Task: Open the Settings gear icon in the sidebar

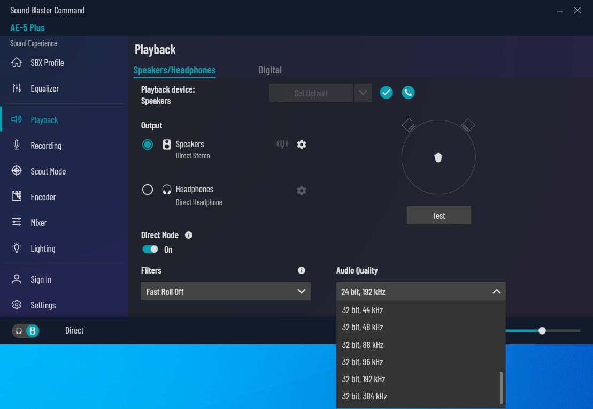Action: coord(17,305)
